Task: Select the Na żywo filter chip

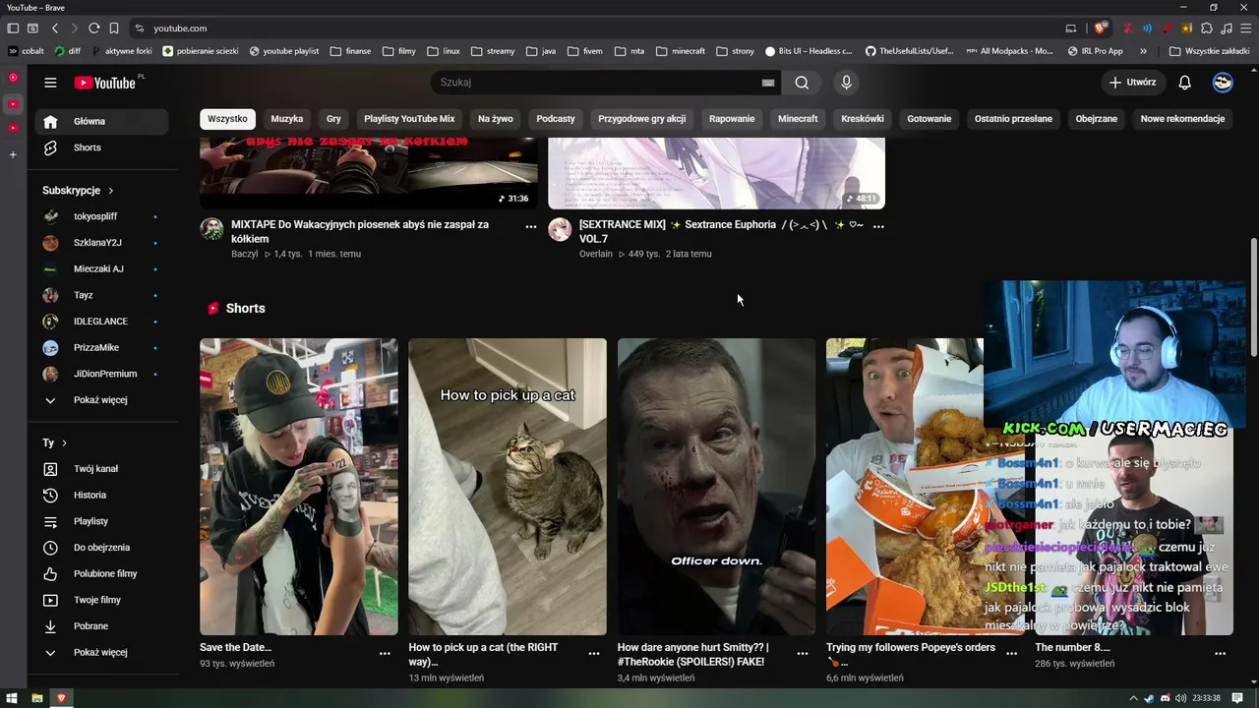Action: point(496,119)
